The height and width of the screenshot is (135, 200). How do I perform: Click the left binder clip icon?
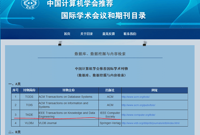coord(60,43)
